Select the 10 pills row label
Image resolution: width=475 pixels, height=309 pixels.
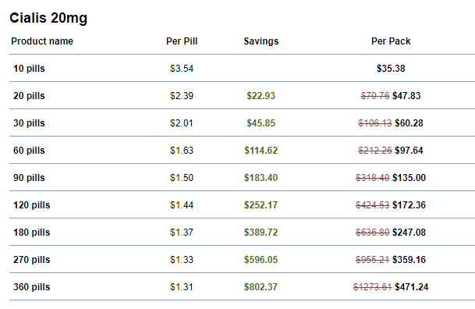[29, 69]
